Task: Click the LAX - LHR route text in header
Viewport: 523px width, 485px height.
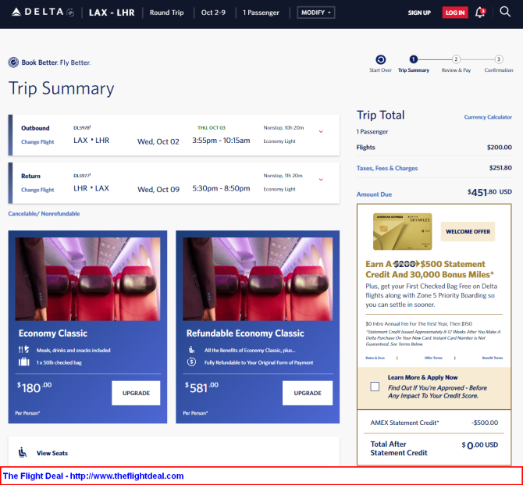Action: pos(112,12)
